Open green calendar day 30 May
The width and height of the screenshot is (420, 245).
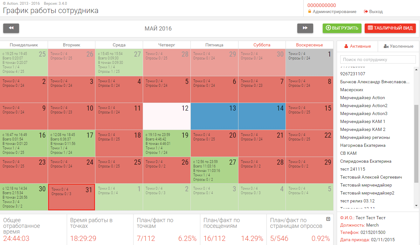(24, 197)
